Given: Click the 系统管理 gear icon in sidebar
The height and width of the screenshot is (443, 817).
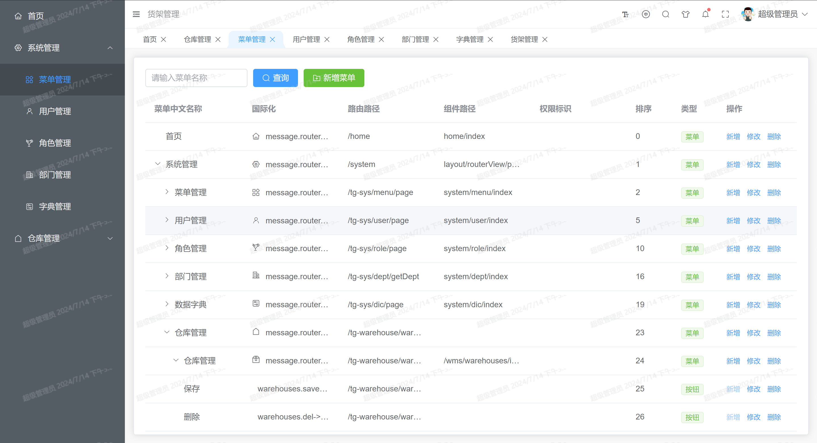Looking at the screenshot, I should (x=18, y=48).
